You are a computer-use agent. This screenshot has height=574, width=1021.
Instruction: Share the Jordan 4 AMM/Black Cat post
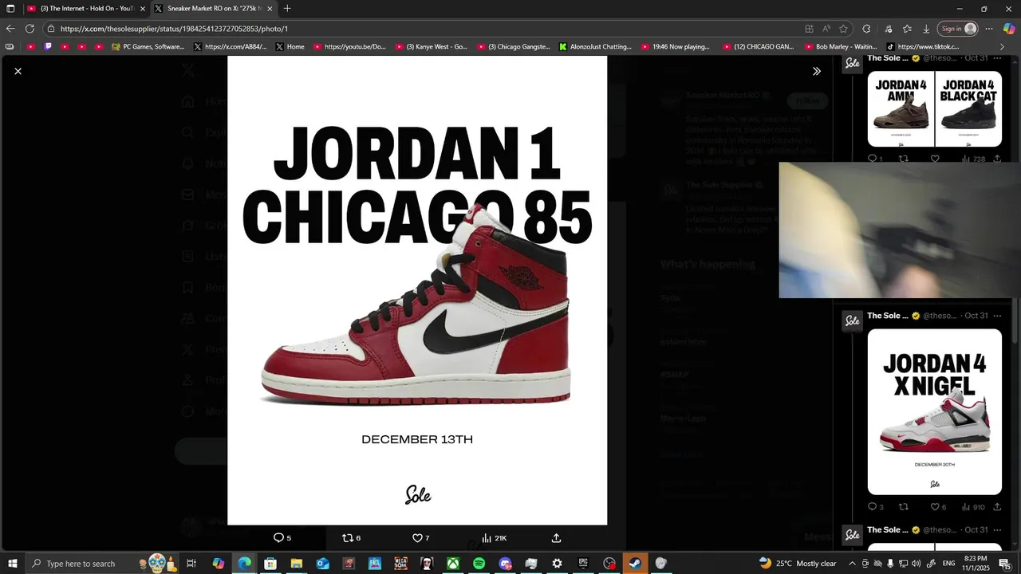coord(997,159)
